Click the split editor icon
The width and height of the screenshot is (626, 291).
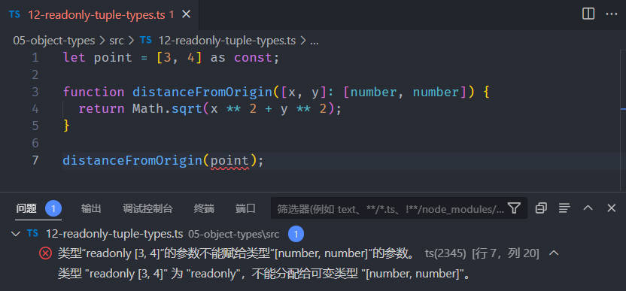pyautogui.click(x=588, y=14)
